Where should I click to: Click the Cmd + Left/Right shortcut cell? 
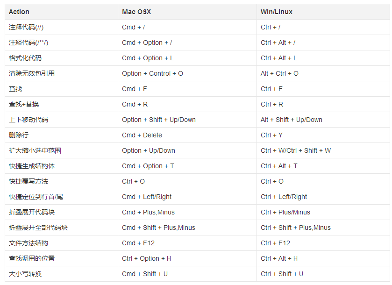pos(187,197)
